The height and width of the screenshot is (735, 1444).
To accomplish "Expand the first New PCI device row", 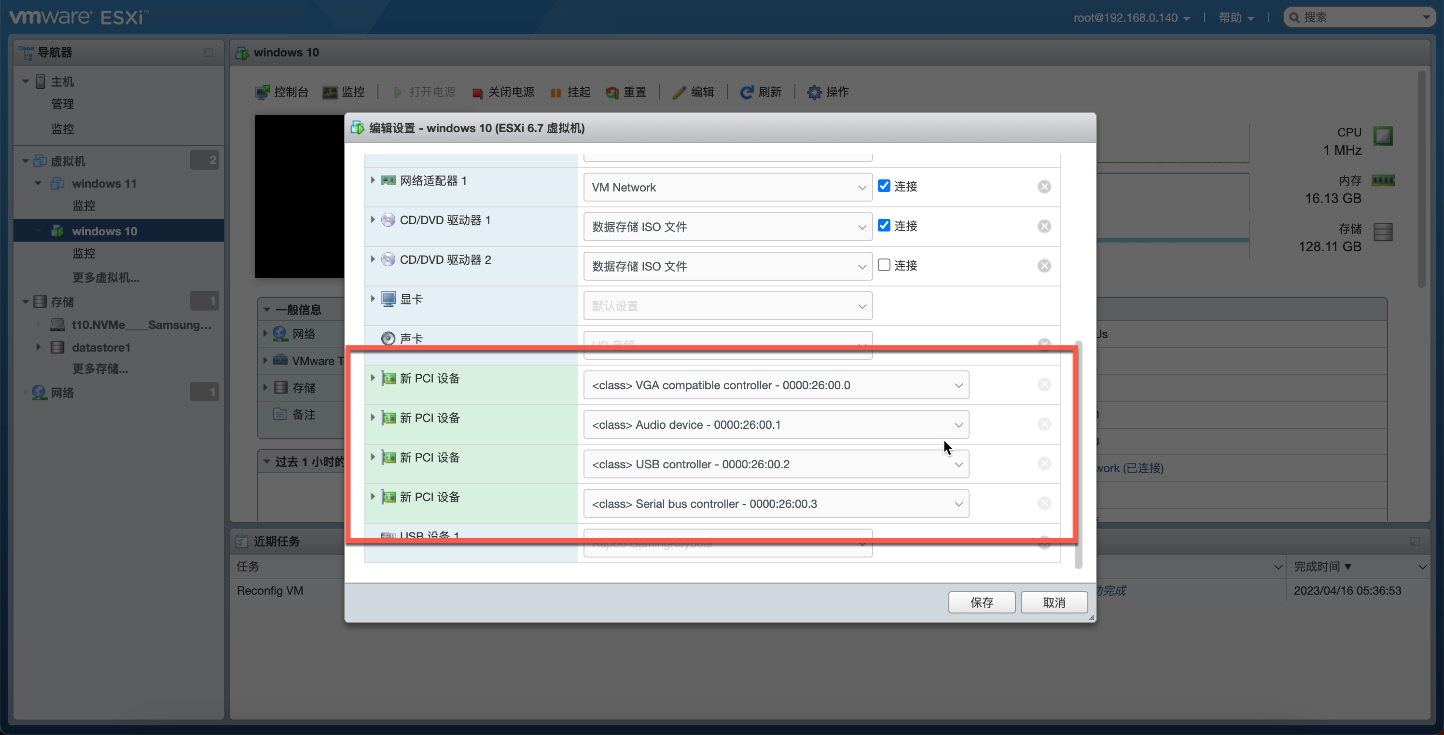I will pos(373,378).
